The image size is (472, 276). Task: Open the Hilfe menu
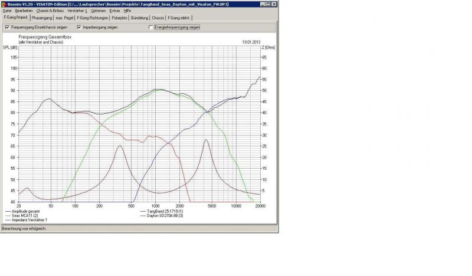pos(127,11)
